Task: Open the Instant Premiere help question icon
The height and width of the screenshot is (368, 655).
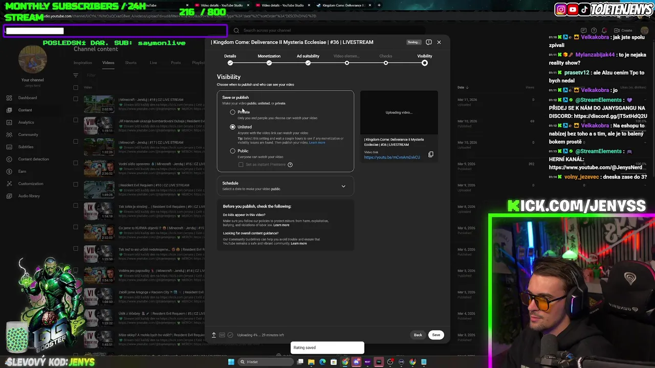Action: click(290, 165)
